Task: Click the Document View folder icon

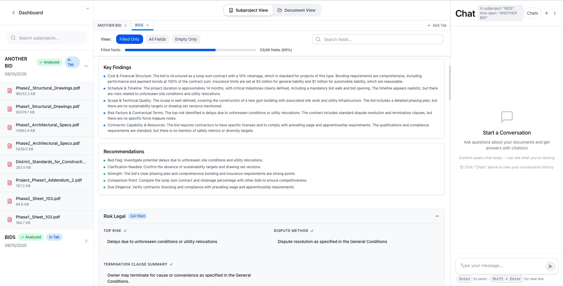Action: (x=279, y=10)
